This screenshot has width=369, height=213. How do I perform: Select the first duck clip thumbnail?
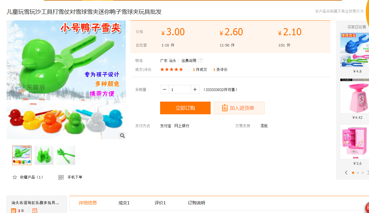[22, 155]
